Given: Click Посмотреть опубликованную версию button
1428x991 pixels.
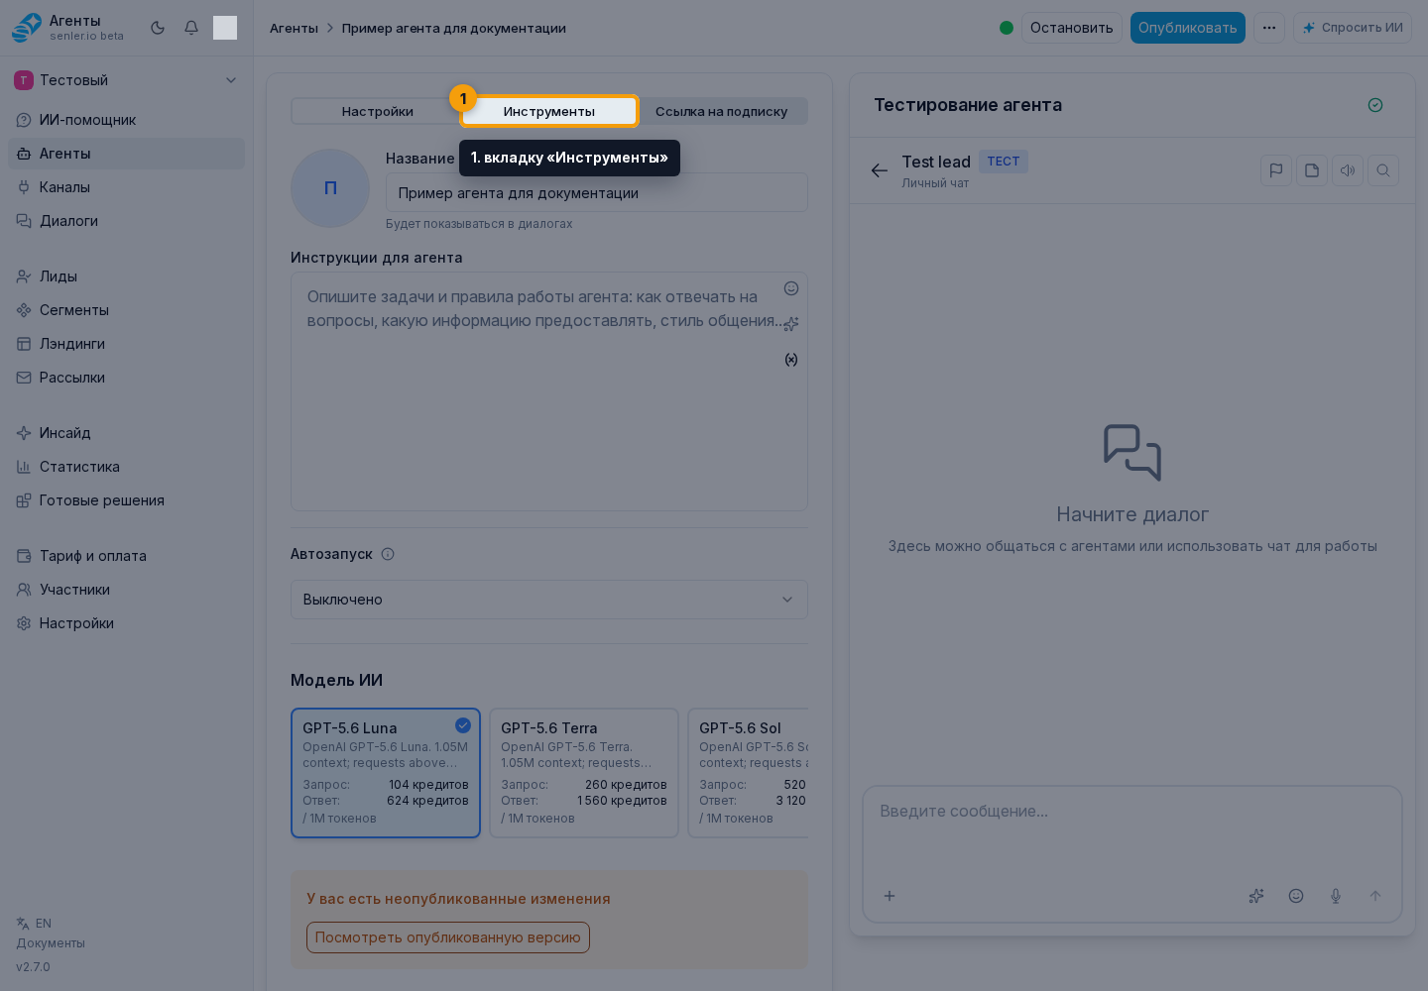Looking at the screenshot, I should 448,937.
